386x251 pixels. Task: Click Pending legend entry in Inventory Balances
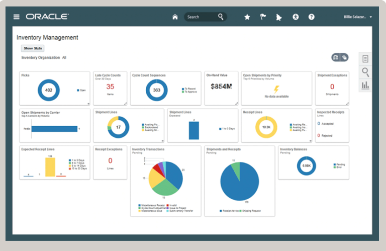(339, 164)
